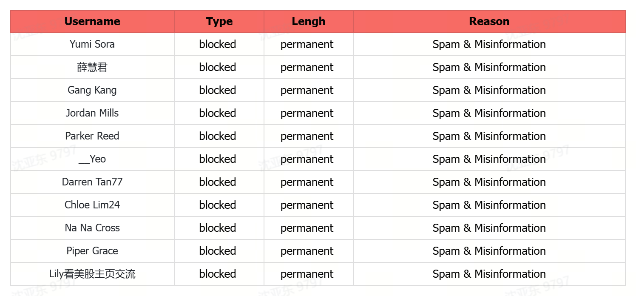Image resolution: width=636 pixels, height=296 pixels.
Task: Click Spam & Misinformation reason for Piper Grace
Action: (489, 251)
